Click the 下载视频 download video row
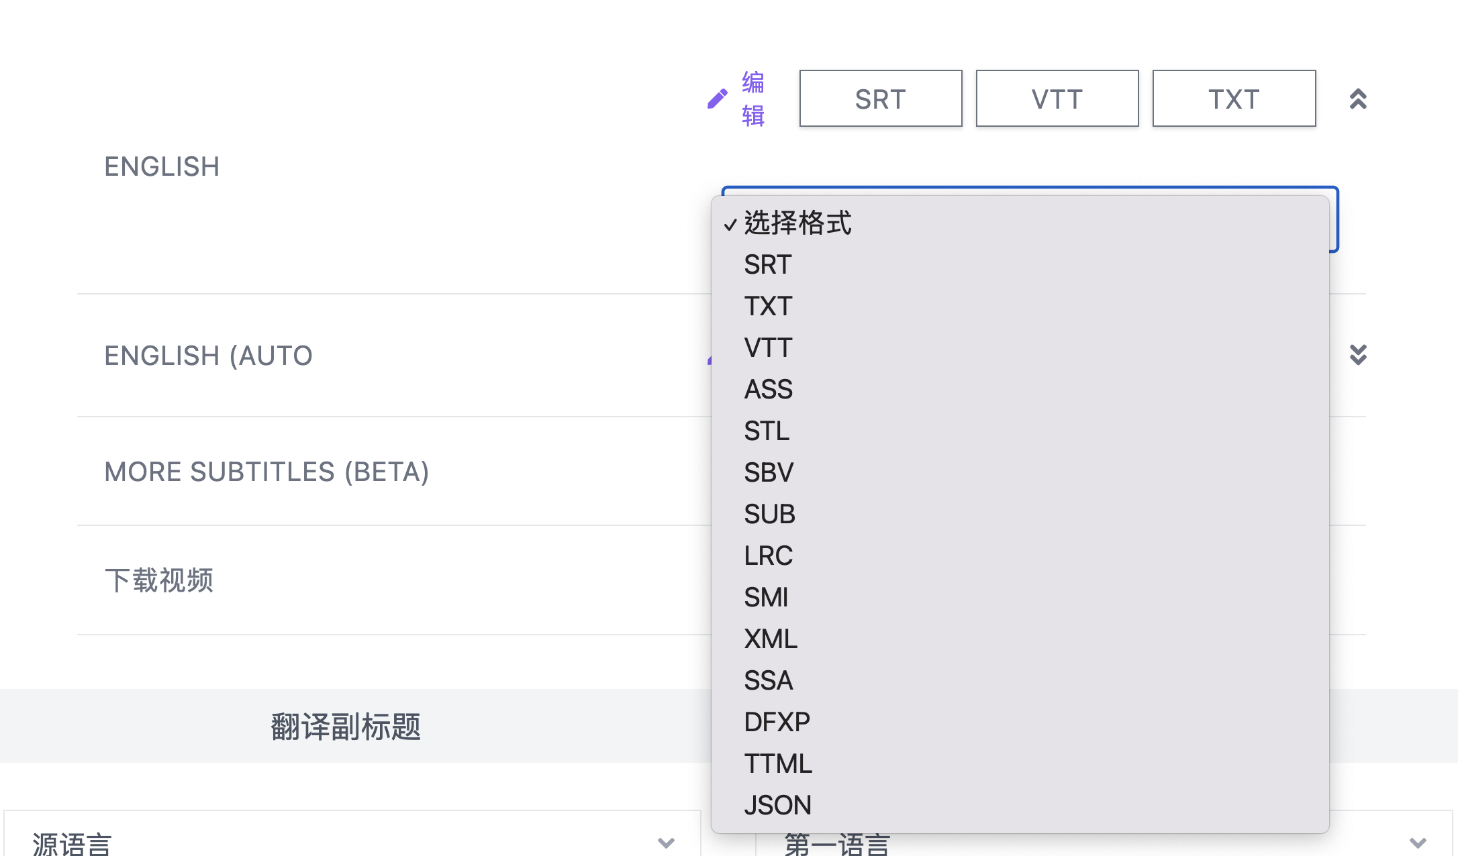 159,580
